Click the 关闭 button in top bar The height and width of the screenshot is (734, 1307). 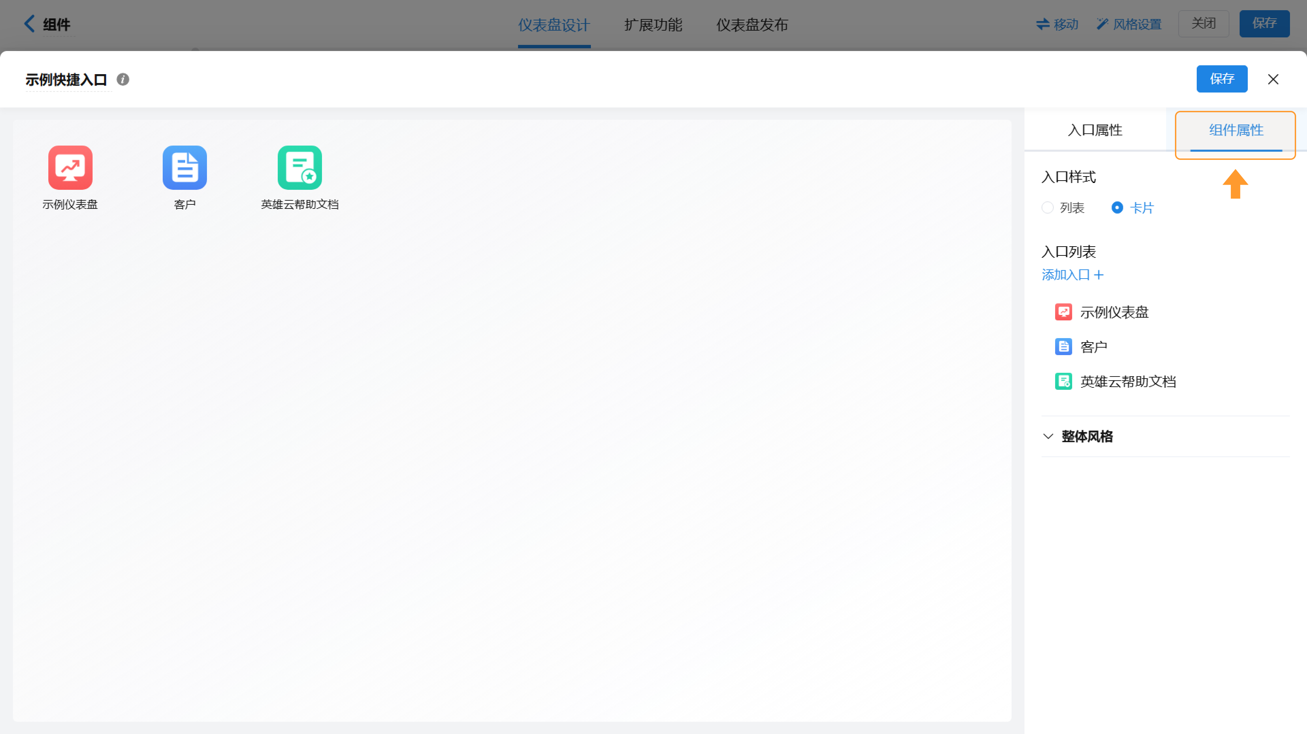(x=1204, y=23)
